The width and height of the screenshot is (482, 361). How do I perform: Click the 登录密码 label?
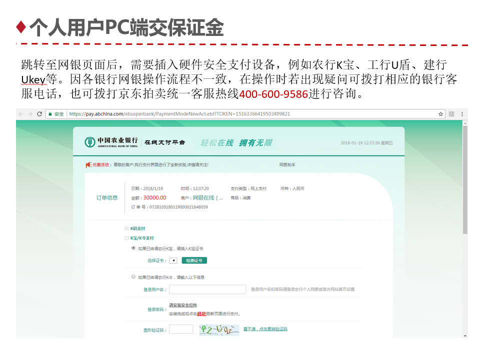pyautogui.click(x=157, y=310)
